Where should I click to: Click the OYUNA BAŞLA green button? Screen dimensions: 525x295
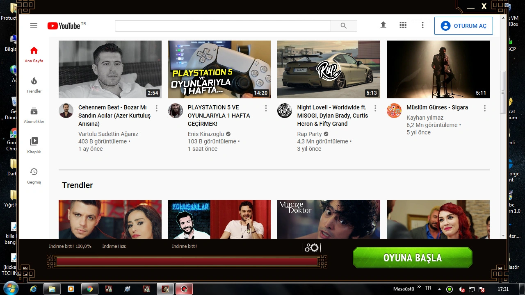413,258
